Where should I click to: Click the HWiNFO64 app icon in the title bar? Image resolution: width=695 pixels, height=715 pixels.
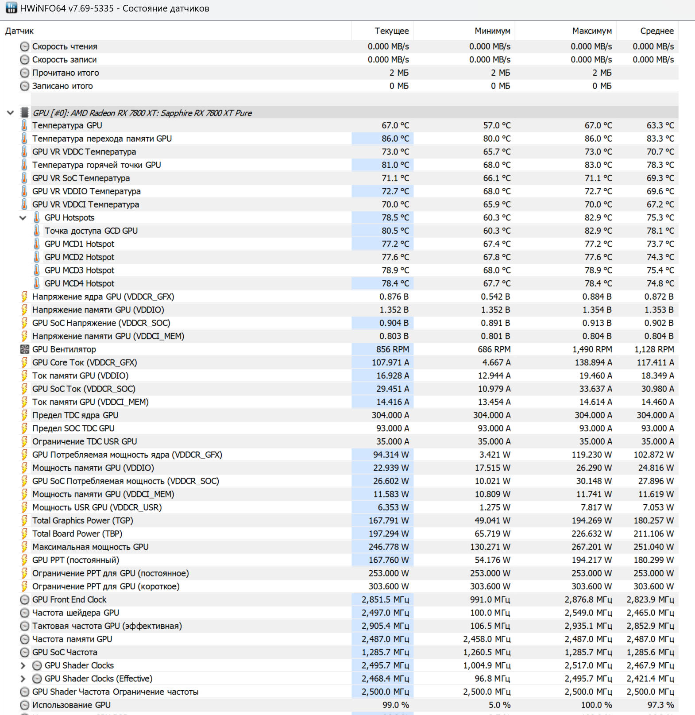pos(11,8)
